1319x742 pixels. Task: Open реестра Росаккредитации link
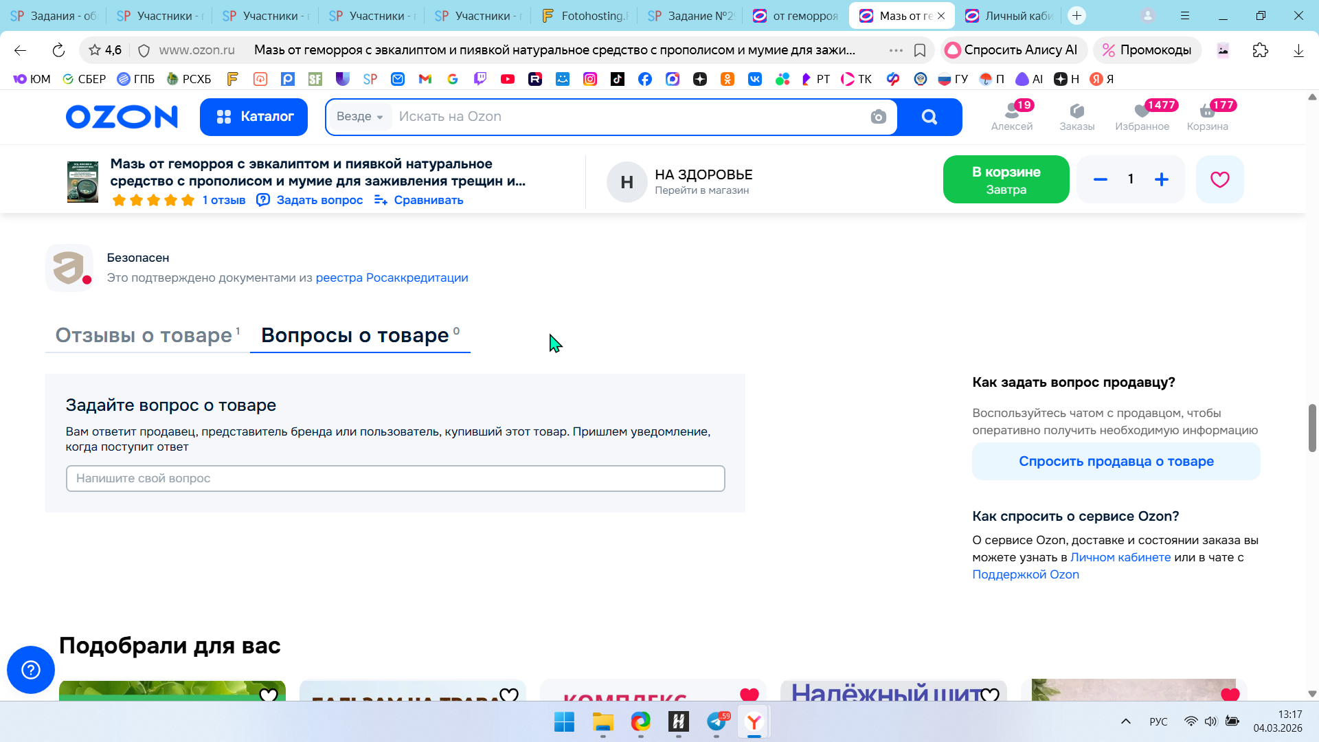tap(392, 278)
